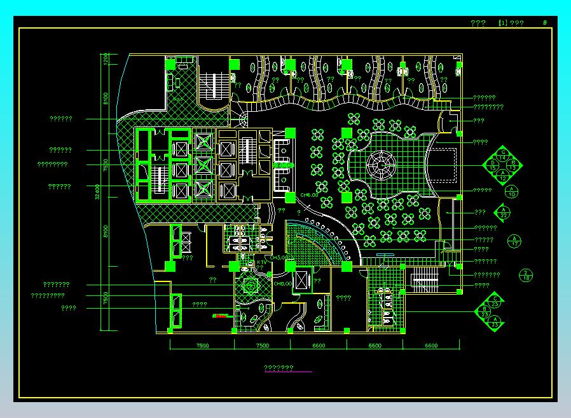This screenshot has width=571, height=418.
Task: Click the CH0.00 ceiling height label
Action: (x=282, y=284)
